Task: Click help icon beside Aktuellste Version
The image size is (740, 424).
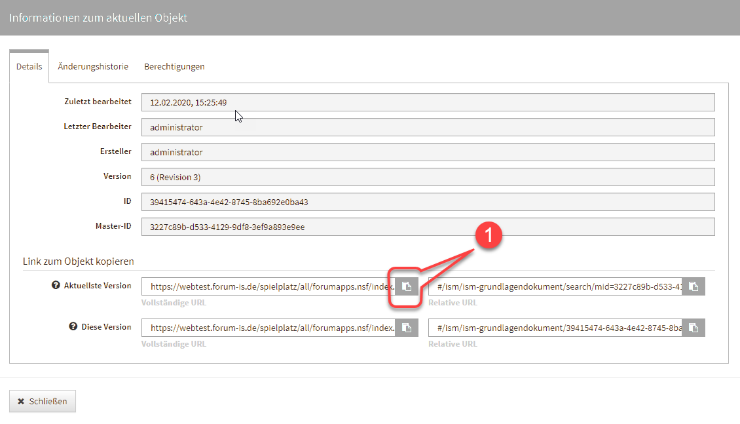Action: 56,286
